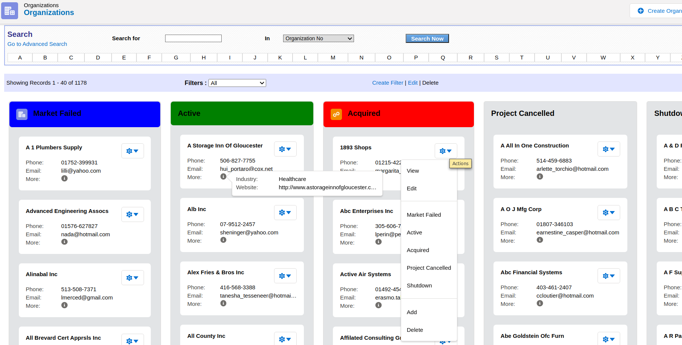
Task: Click the filter Delete link
Action: coord(430,83)
